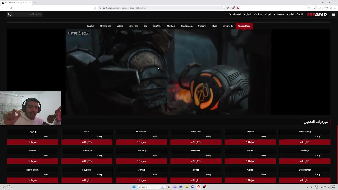Switch to the Streamix server tab
The width and height of the screenshot is (338, 190).
tap(202, 26)
